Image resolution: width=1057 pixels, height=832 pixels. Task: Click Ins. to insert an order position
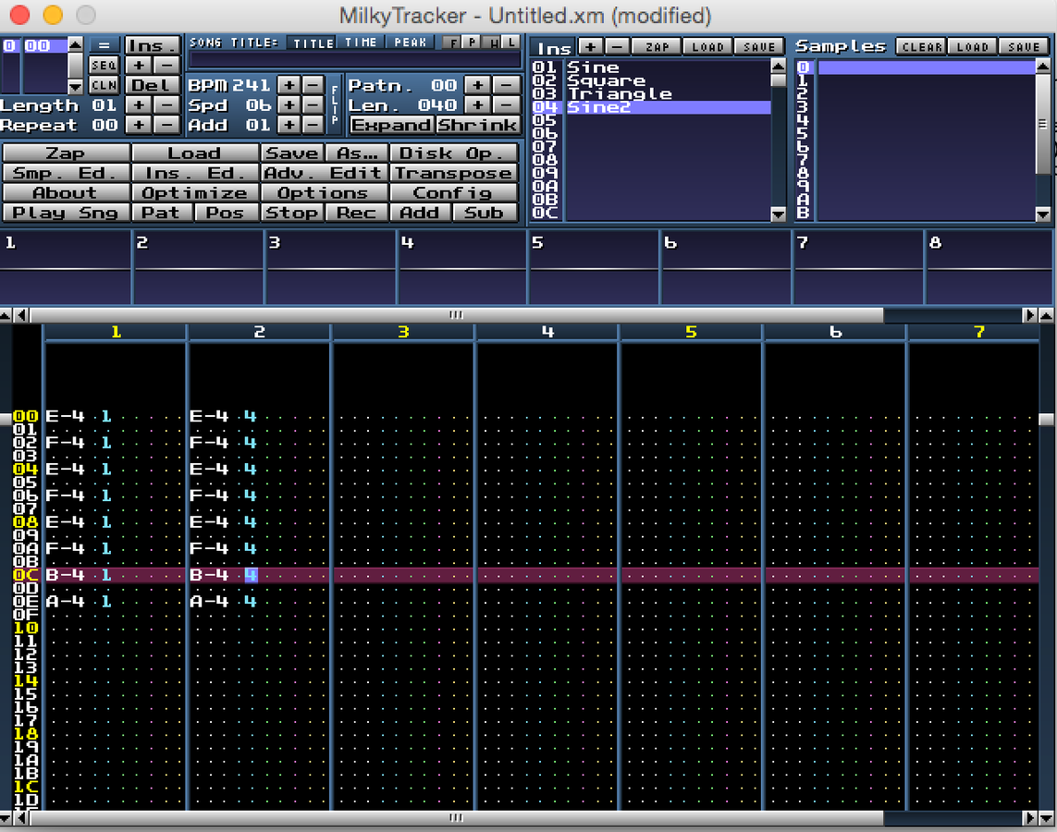pos(153,45)
